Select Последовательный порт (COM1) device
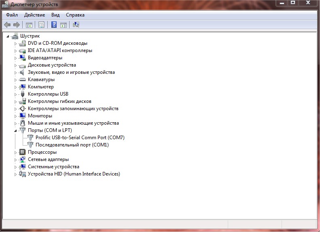Image resolution: width=320 pixels, height=232 pixels. pyautogui.click(x=72, y=145)
